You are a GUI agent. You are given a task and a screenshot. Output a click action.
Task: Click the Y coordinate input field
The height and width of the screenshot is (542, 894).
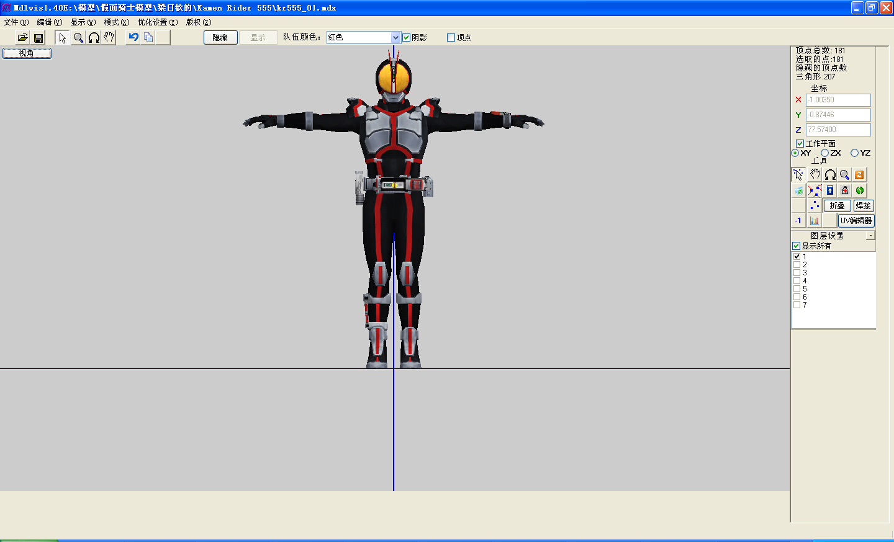(x=838, y=115)
